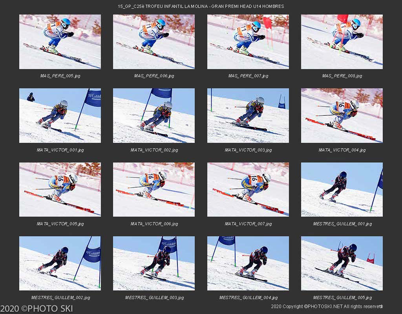402x314 pixels.
Task: Click the PHOTOSKI.NET copyright notice
Action: [327, 306]
